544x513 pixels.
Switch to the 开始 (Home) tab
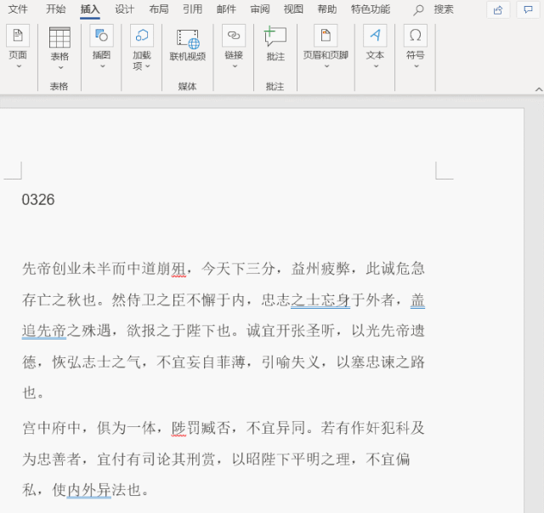tap(55, 9)
